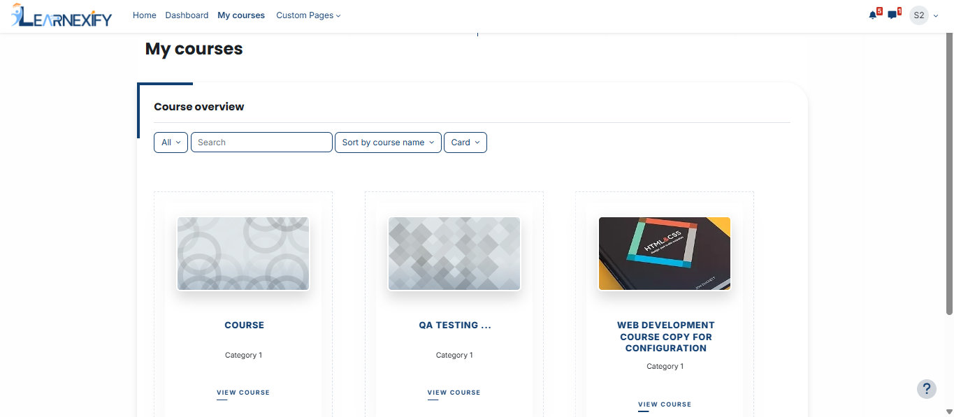Click View Course under COURSE card

tap(243, 393)
